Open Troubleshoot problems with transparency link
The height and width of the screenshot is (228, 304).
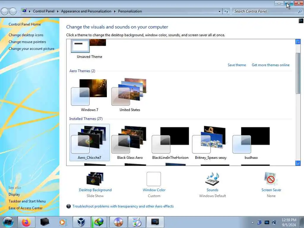[x=123, y=206]
